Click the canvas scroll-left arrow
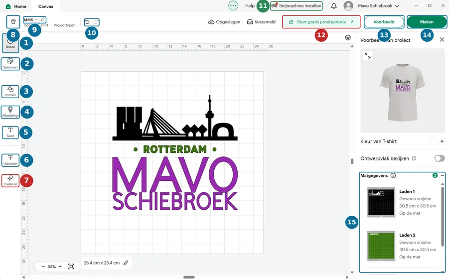 (23, 277)
